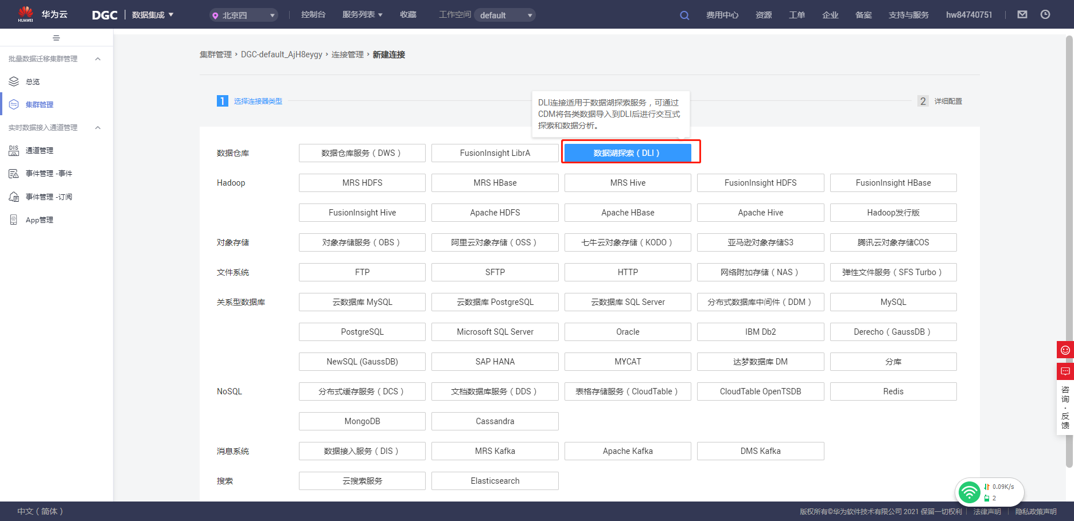Open the 数据集成 service dropdown

[x=153, y=15]
